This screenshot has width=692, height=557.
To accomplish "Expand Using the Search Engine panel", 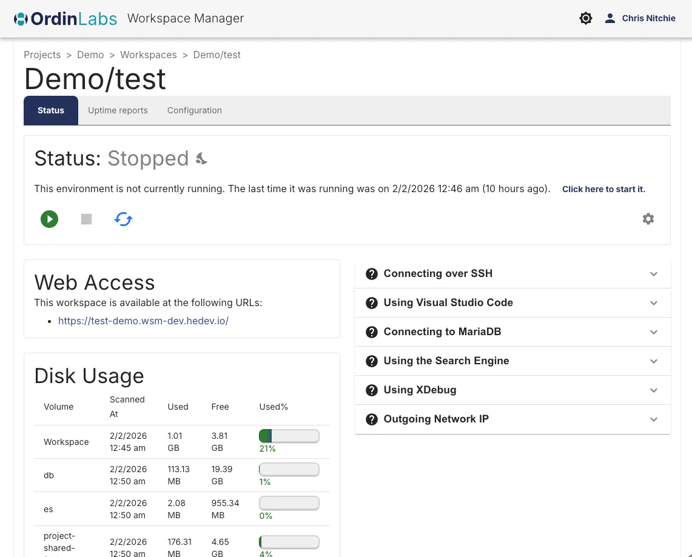I will pos(653,361).
